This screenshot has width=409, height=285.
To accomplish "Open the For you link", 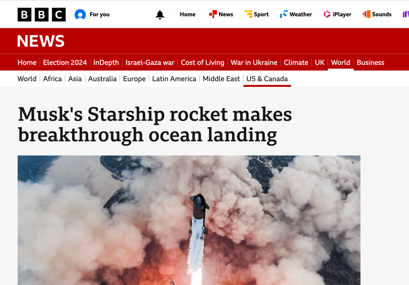I will (x=100, y=14).
